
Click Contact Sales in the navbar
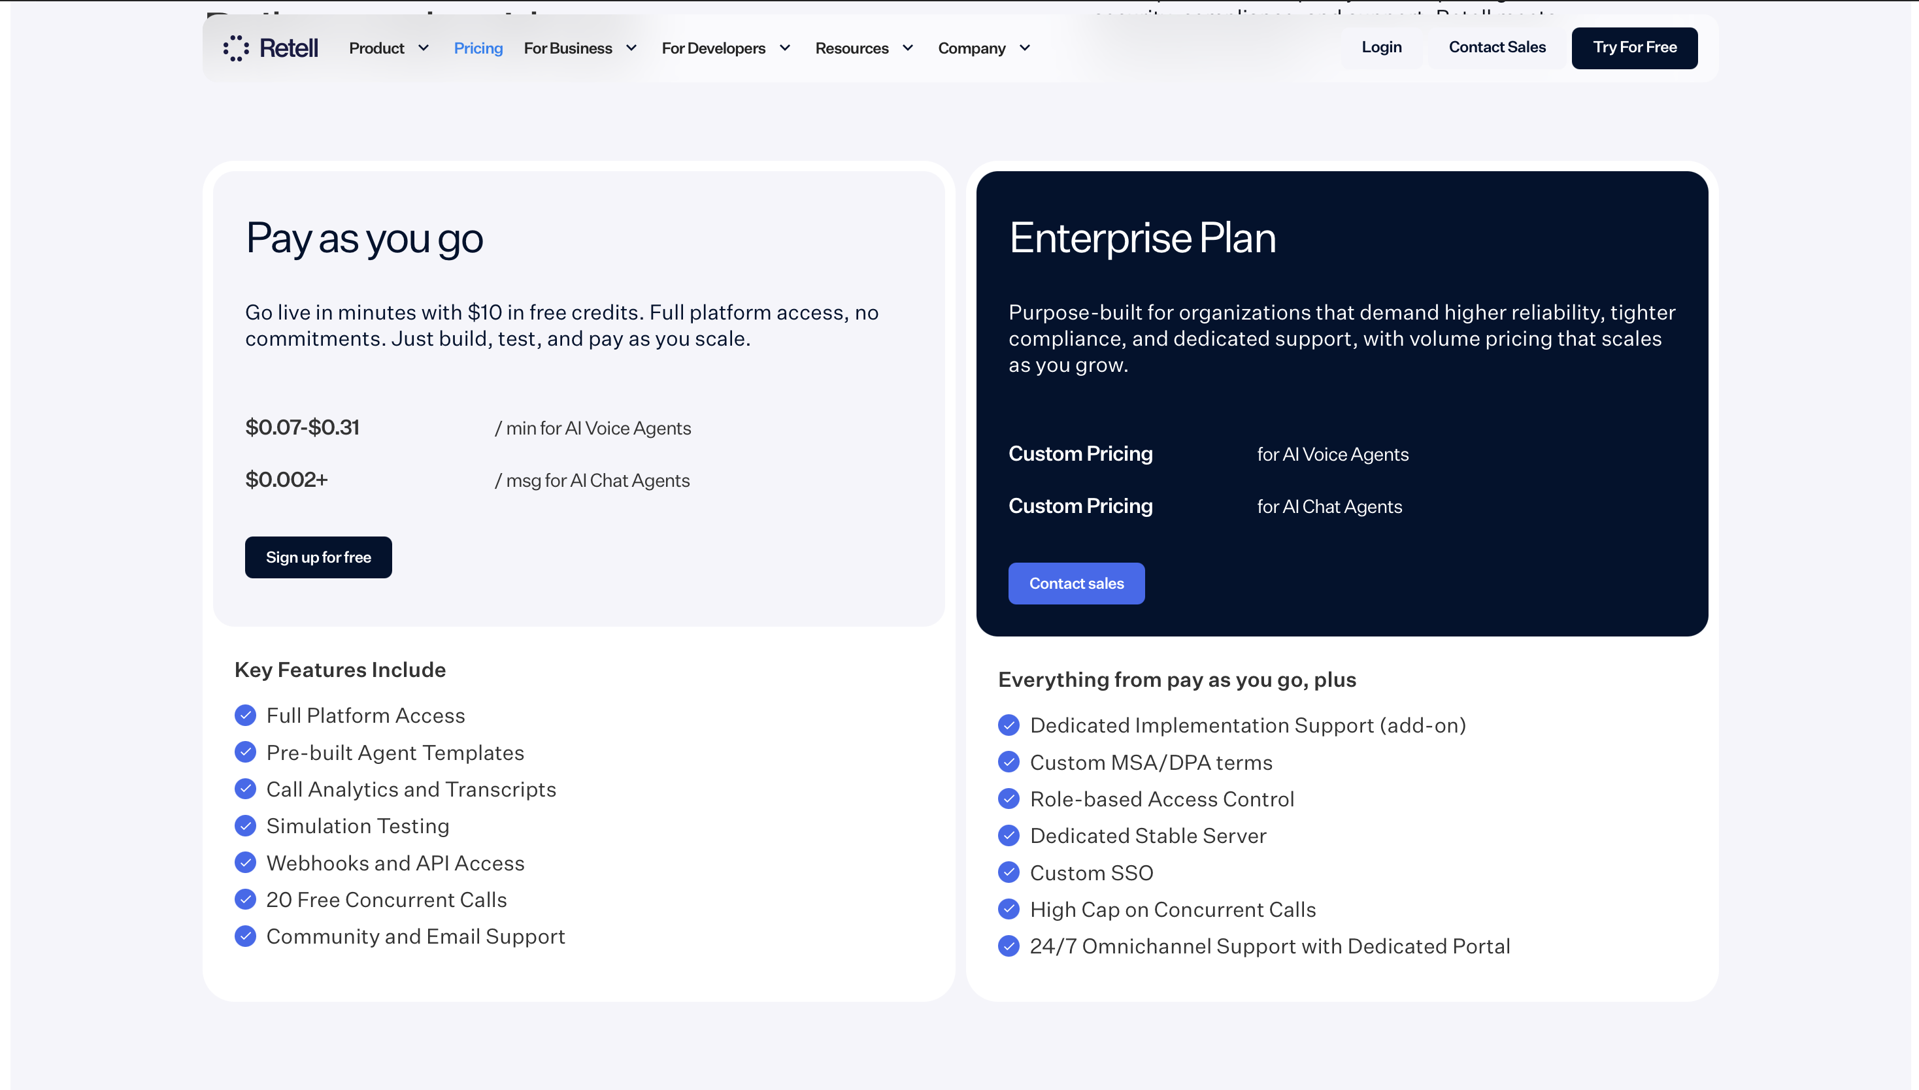[x=1497, y=47]
